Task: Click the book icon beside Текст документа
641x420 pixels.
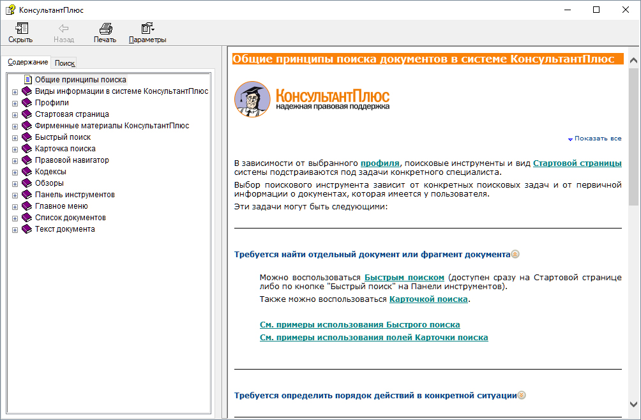Action: tap(27, 229)
